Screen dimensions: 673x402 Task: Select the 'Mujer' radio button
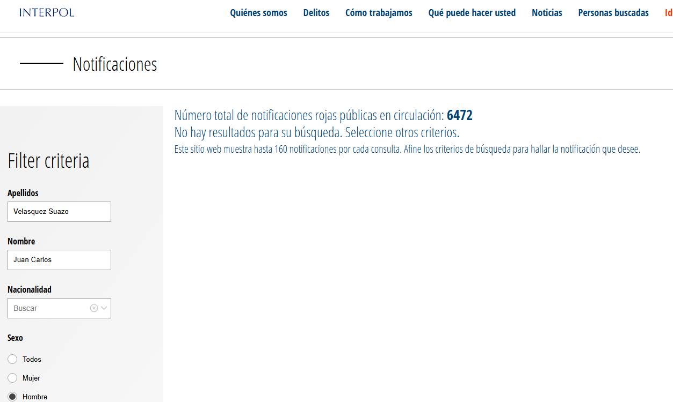click(12, 378)
